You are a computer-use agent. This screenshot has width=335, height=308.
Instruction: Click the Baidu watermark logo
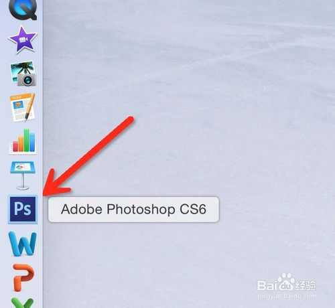tap(286, 283)
